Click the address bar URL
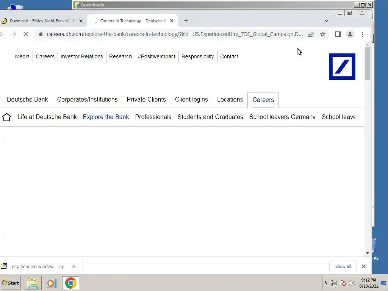The height and width of the screenshot is (291, 388). tap(175, 34)
